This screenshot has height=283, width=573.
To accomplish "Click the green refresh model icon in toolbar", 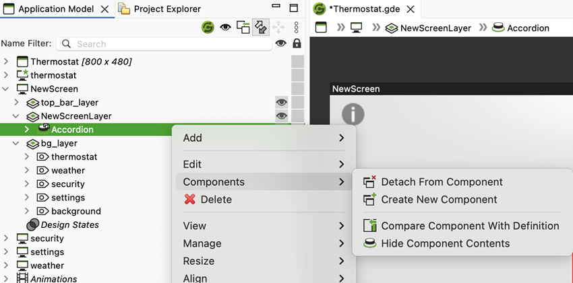I will [208, 28].
